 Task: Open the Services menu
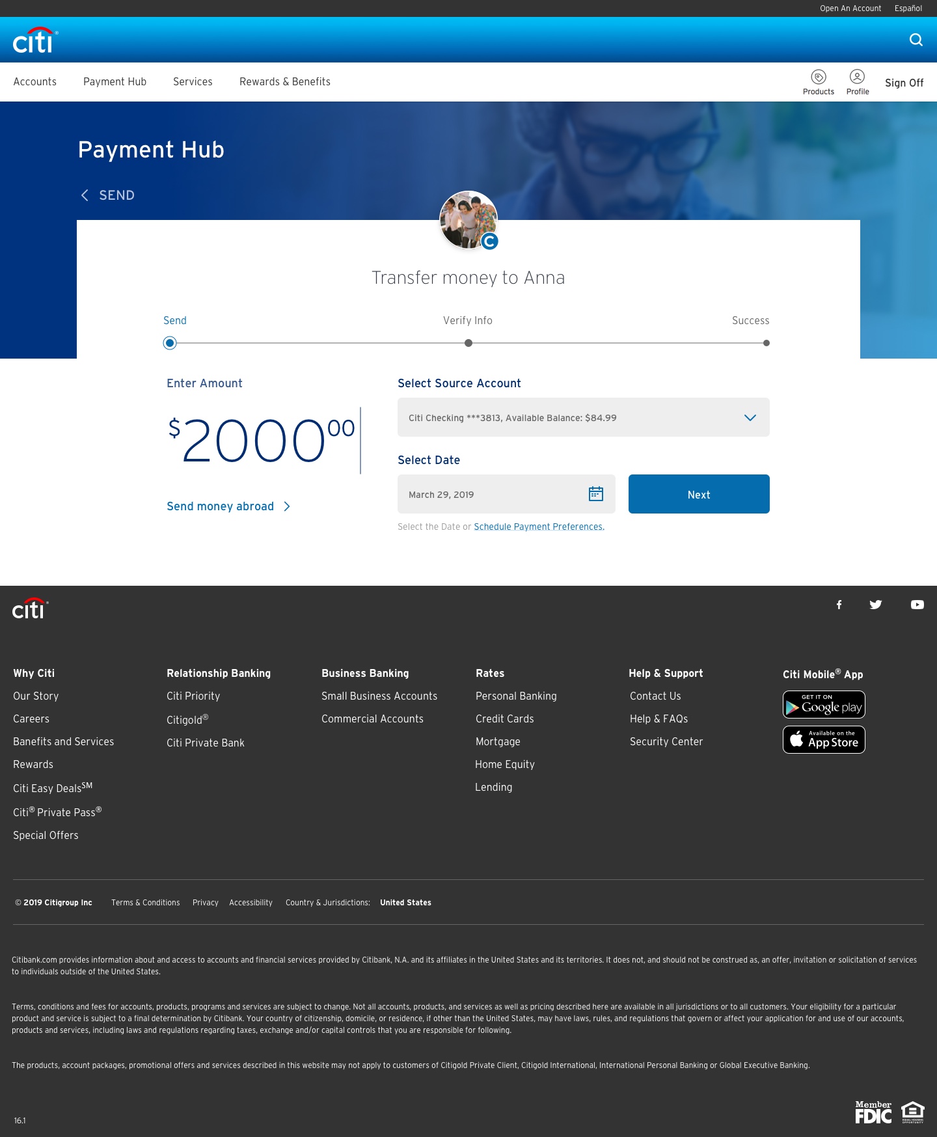(x=193, y=81)
